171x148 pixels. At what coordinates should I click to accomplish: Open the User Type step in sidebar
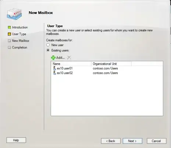point(19,34)
